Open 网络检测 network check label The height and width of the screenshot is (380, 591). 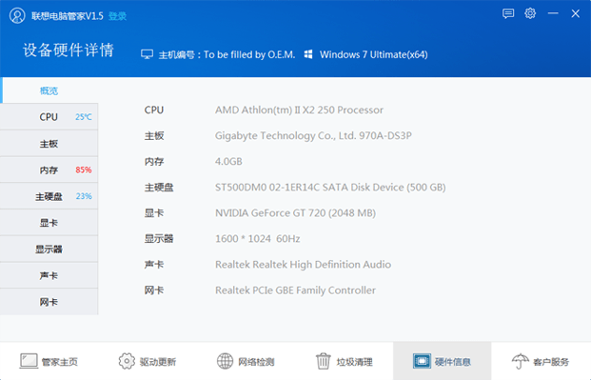point(256,362)
